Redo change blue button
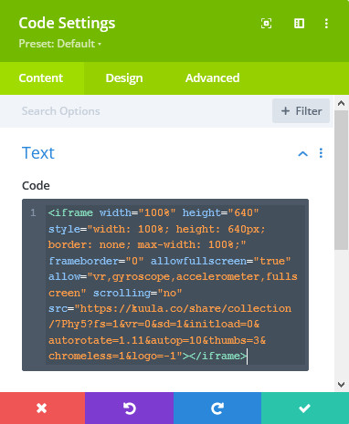The height and width of the screenshot is (424, 349). click(x=217, y=408)
